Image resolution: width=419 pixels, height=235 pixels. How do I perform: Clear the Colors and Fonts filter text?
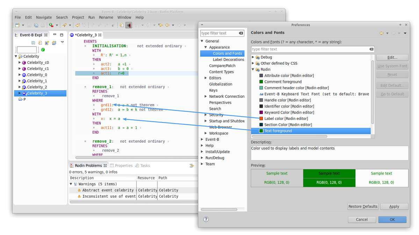click(x=371, y=49)
